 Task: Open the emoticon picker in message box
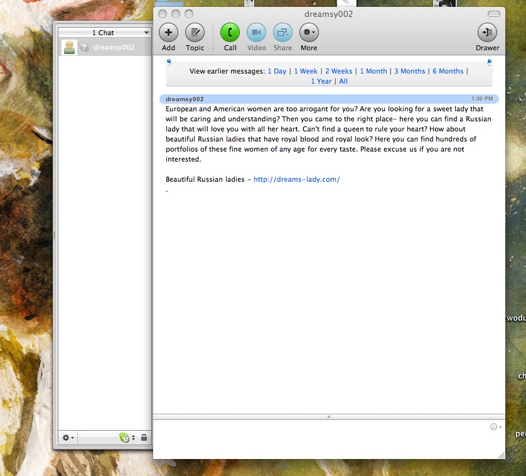click(495, 427)
